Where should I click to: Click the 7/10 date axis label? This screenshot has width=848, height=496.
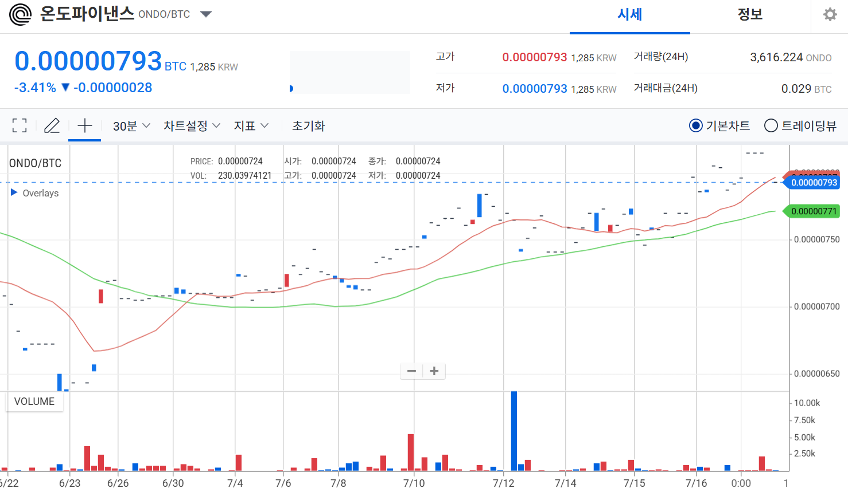point(414,483)
